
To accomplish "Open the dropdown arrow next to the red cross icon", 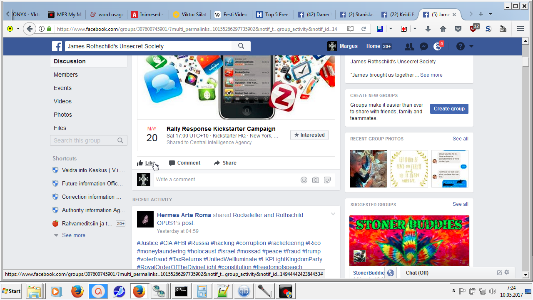I will click(x=415, y=29).
